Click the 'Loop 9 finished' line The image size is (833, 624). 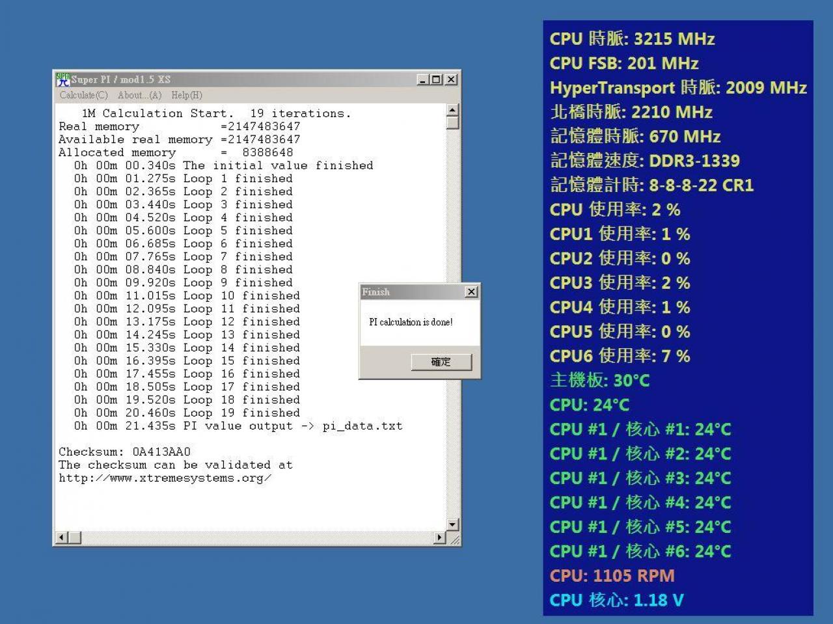click(x=183, y=282)
